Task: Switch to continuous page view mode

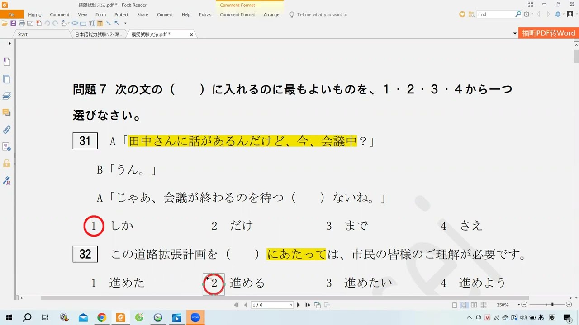Action: [x=464, y=305]
